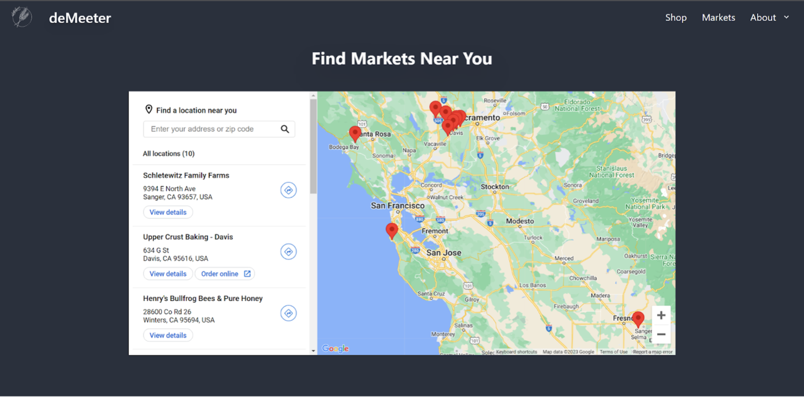Screen dimensions: 804x397
Task: Expand the About dropdown chevron
Action: pyautogui.click(x=786, y=17)
